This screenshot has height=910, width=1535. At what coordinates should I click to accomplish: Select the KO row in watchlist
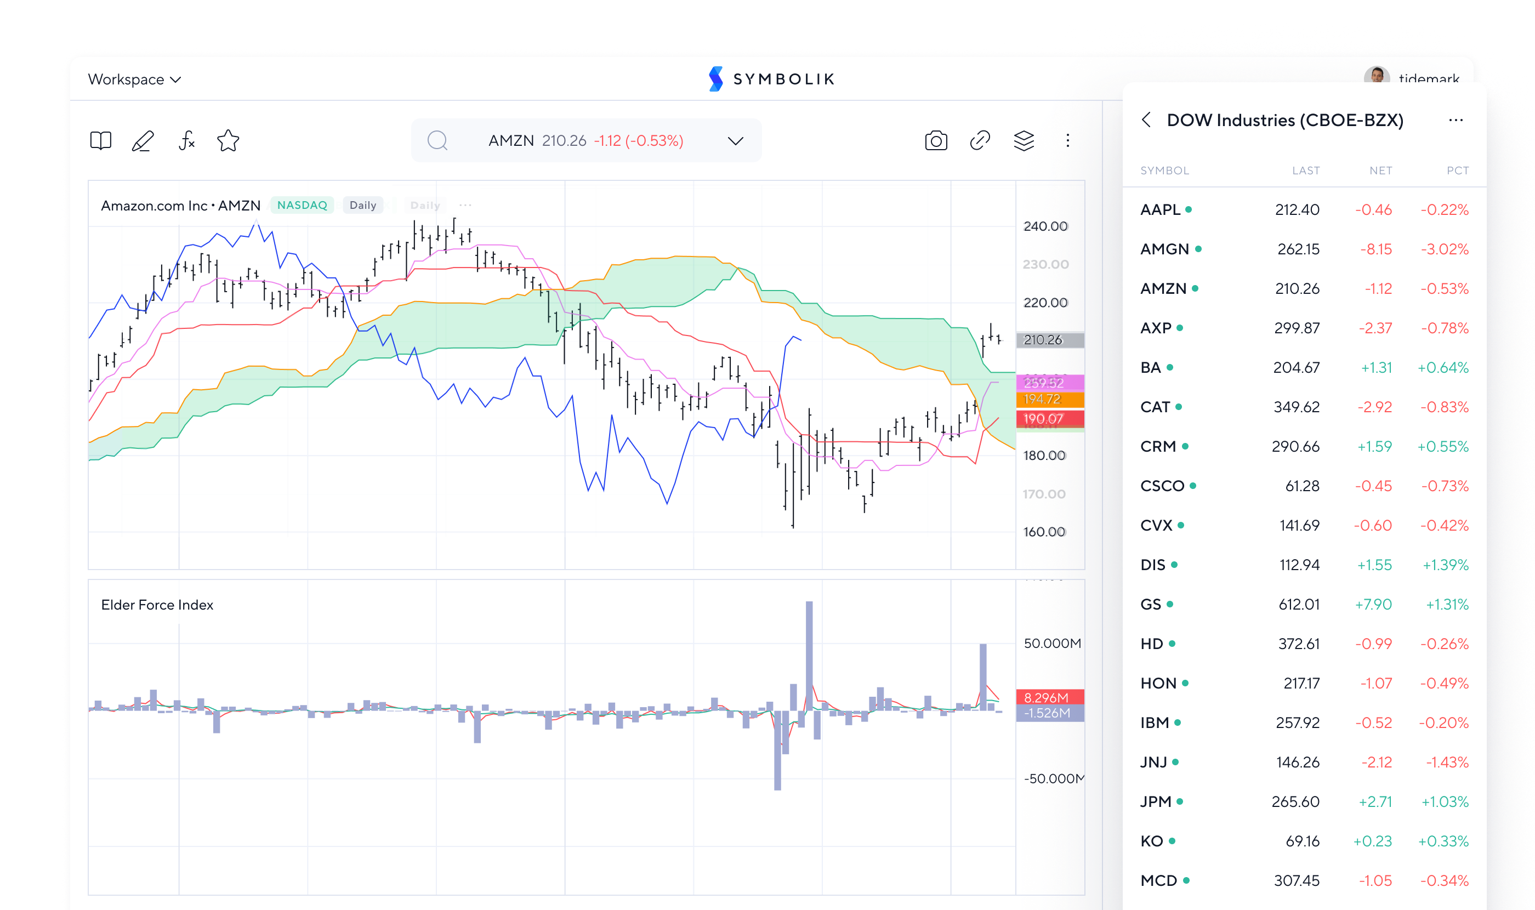(x=1304, y=841)
